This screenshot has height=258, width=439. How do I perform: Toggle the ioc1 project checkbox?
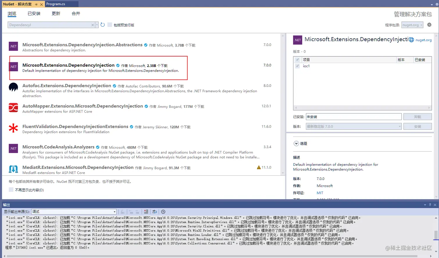point(297,66)
